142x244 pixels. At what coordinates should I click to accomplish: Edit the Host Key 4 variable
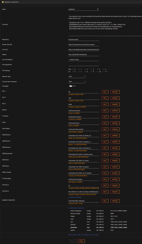click(x=105, y=185)
